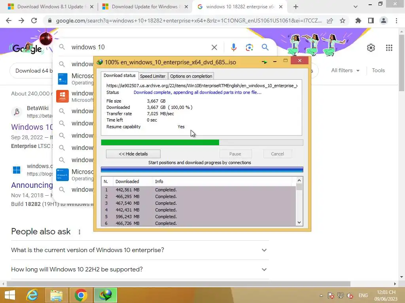Open the Chrome extensions puzzle icon
Image resolution: width=405 pixels, height=303 pixels.
358,21
